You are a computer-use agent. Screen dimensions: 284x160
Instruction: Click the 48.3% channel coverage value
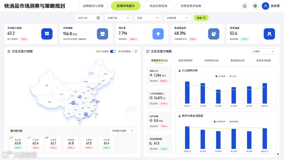click(x=180, y=33)
